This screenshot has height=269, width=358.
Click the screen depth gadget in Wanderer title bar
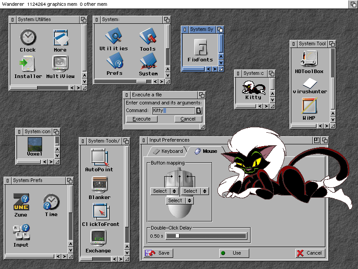click(x=353, y=4)
